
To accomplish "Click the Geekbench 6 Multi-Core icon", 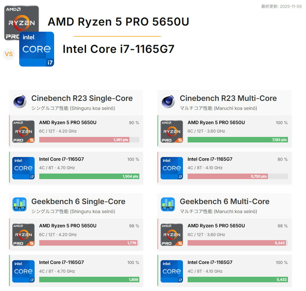I will click(168, 204).
